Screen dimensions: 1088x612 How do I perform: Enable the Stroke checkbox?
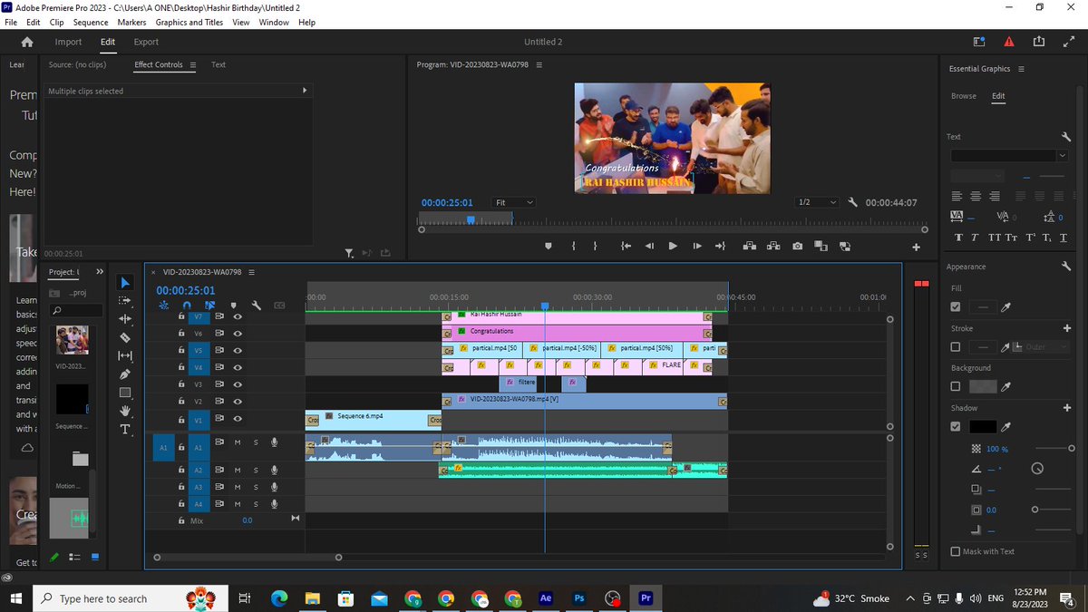956,347
